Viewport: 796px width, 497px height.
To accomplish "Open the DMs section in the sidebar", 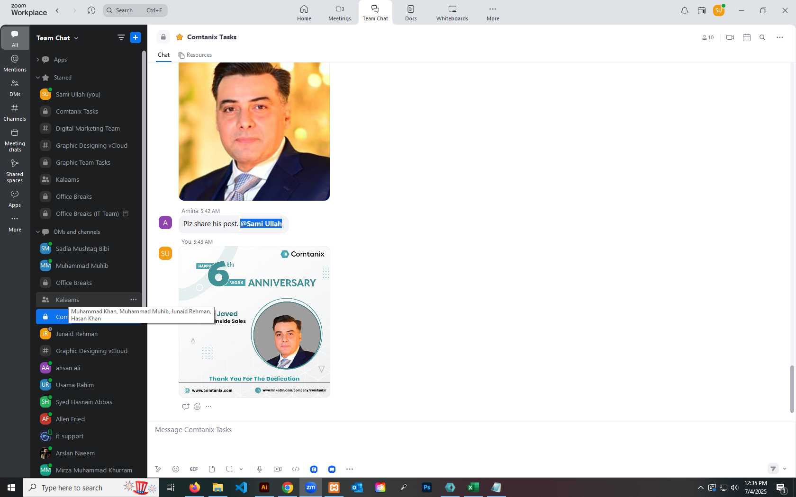I will 15,88.
